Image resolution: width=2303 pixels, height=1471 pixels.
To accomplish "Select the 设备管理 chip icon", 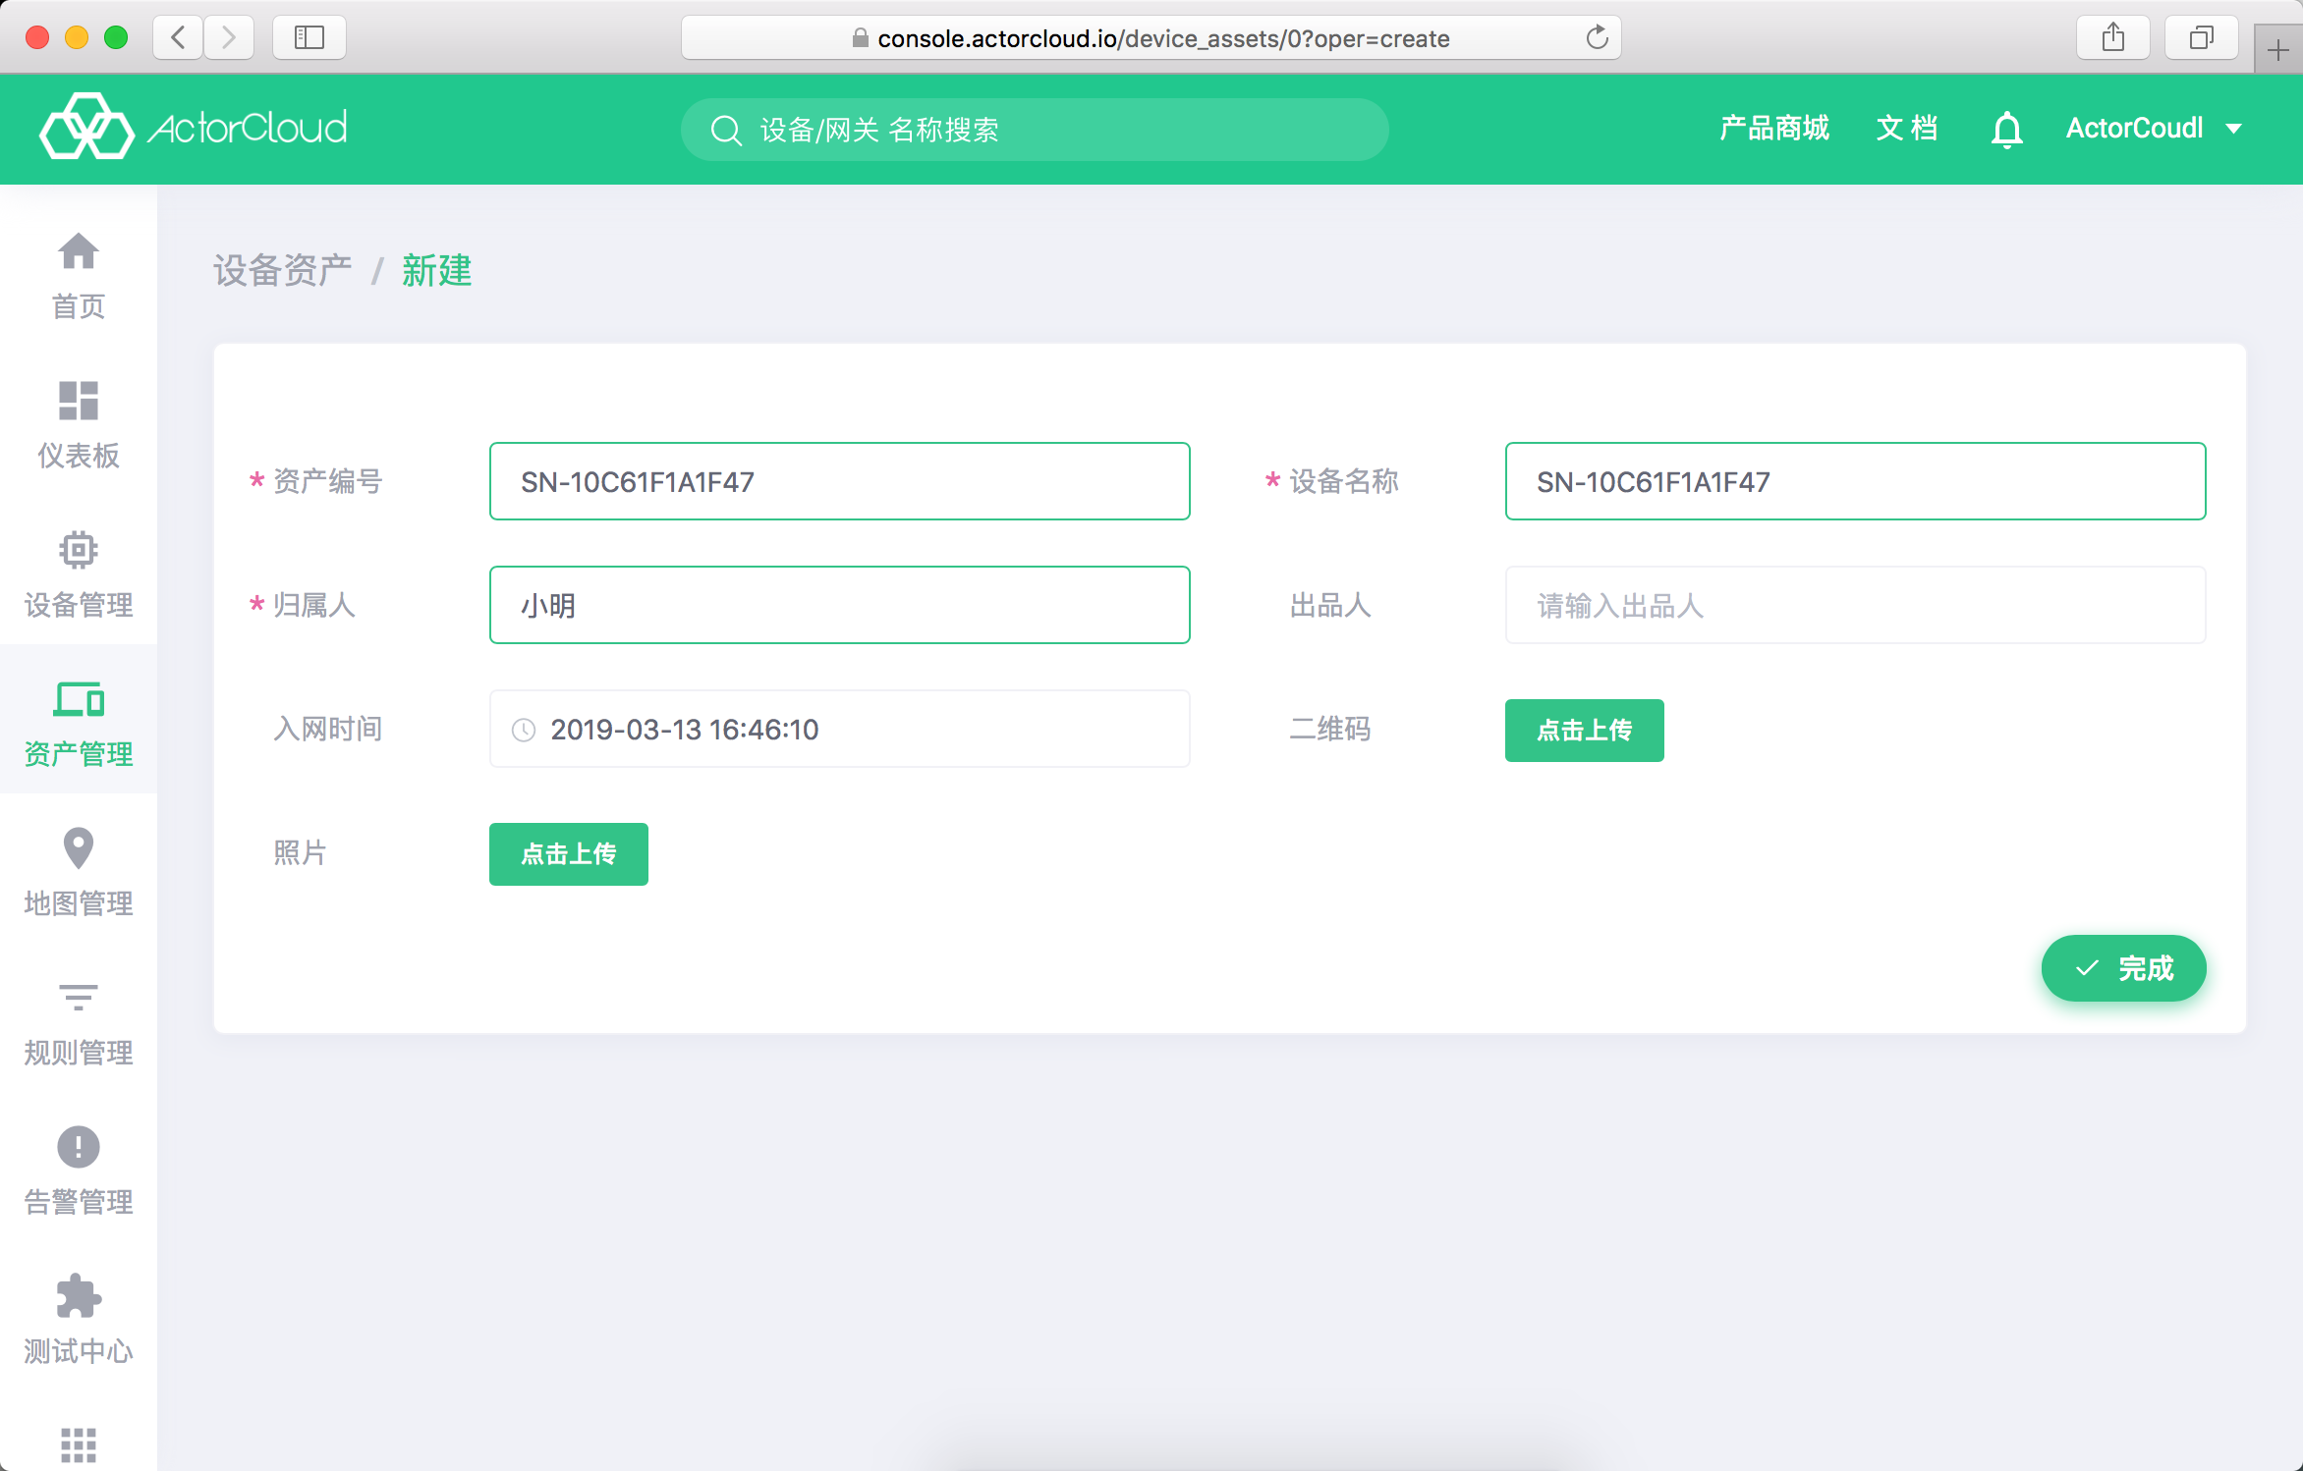I will [79, 550].
